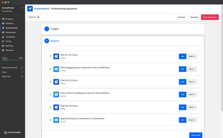Open the Messages button
Screen dimensions: 223x138
coord(194,17)
